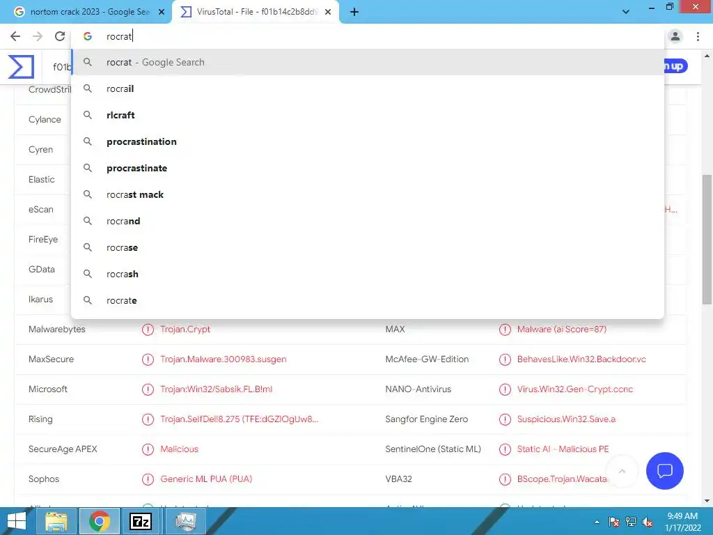Click the network tray icon
Image resolution: width=713 pixels, height=535 pixels.
click(x=631, y=522)
